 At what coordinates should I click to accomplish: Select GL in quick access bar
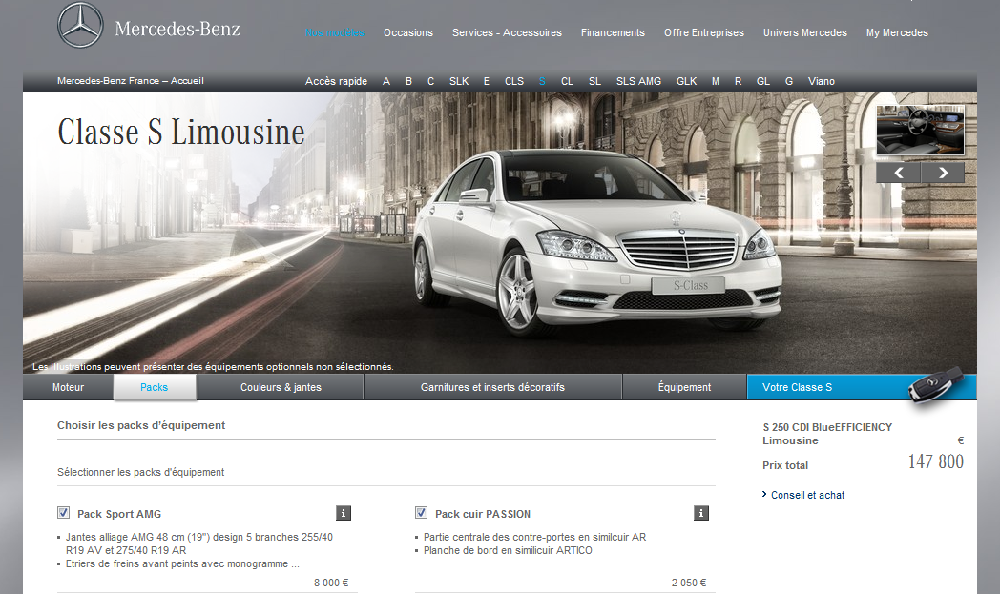pyautogui.click(x=763, y=82)
